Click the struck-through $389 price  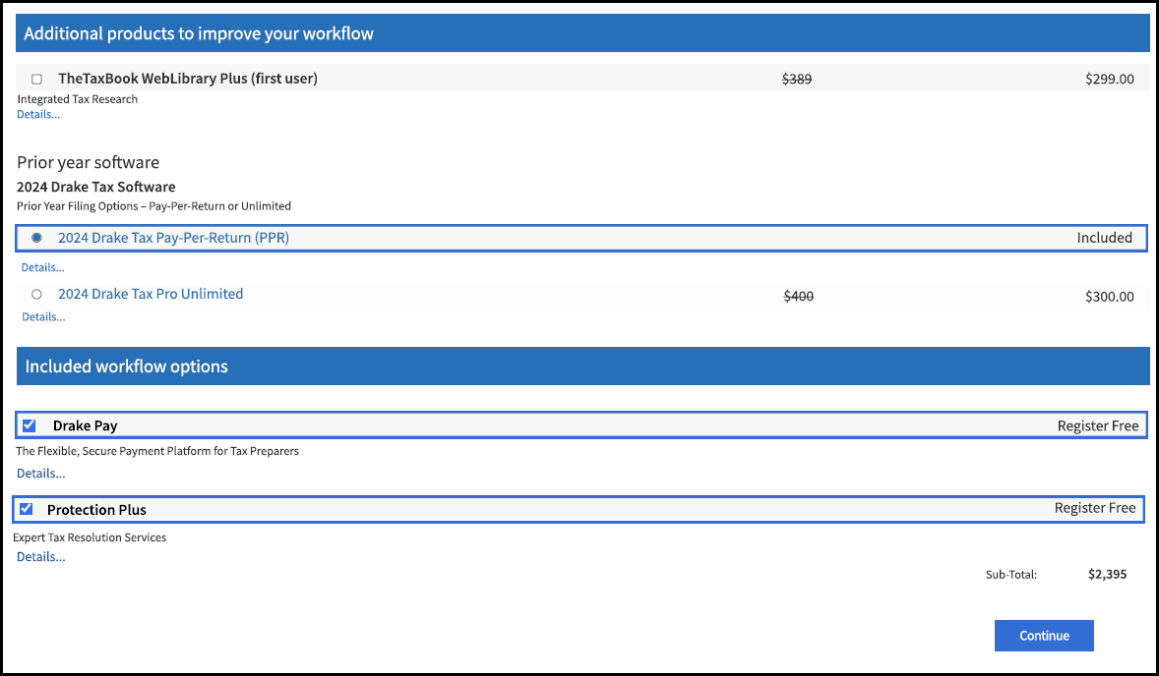(797, 79)
